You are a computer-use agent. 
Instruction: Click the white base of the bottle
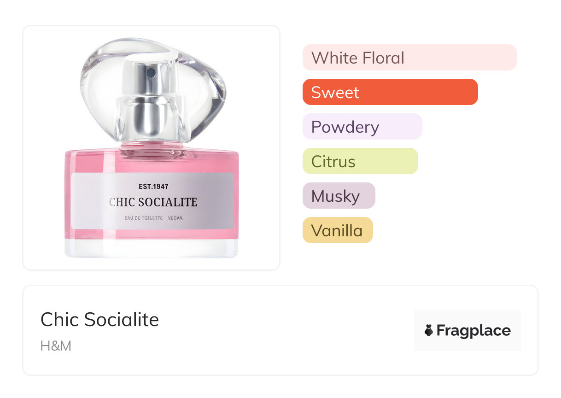click(x=151, y=249)
